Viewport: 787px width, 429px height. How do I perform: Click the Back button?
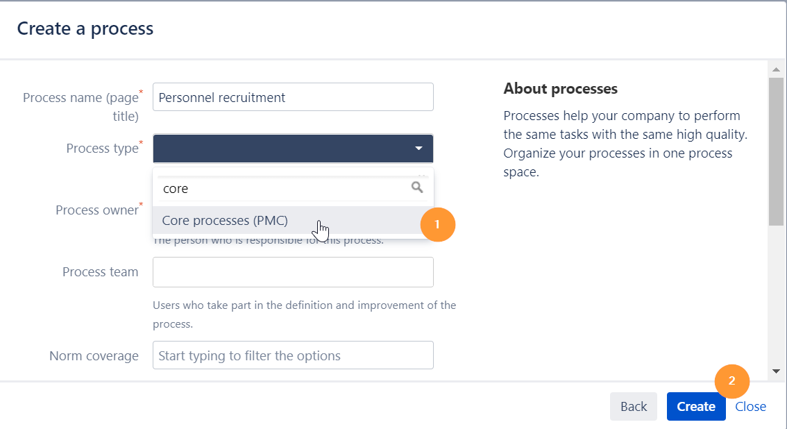point(633,406)
